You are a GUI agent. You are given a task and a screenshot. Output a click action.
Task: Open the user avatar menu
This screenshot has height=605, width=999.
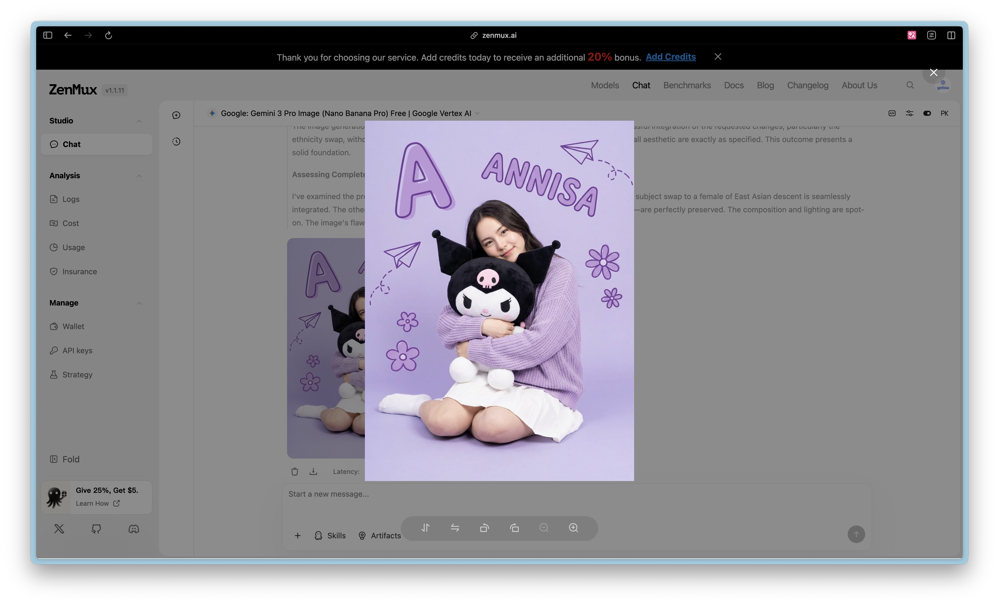tap(942, 85)
